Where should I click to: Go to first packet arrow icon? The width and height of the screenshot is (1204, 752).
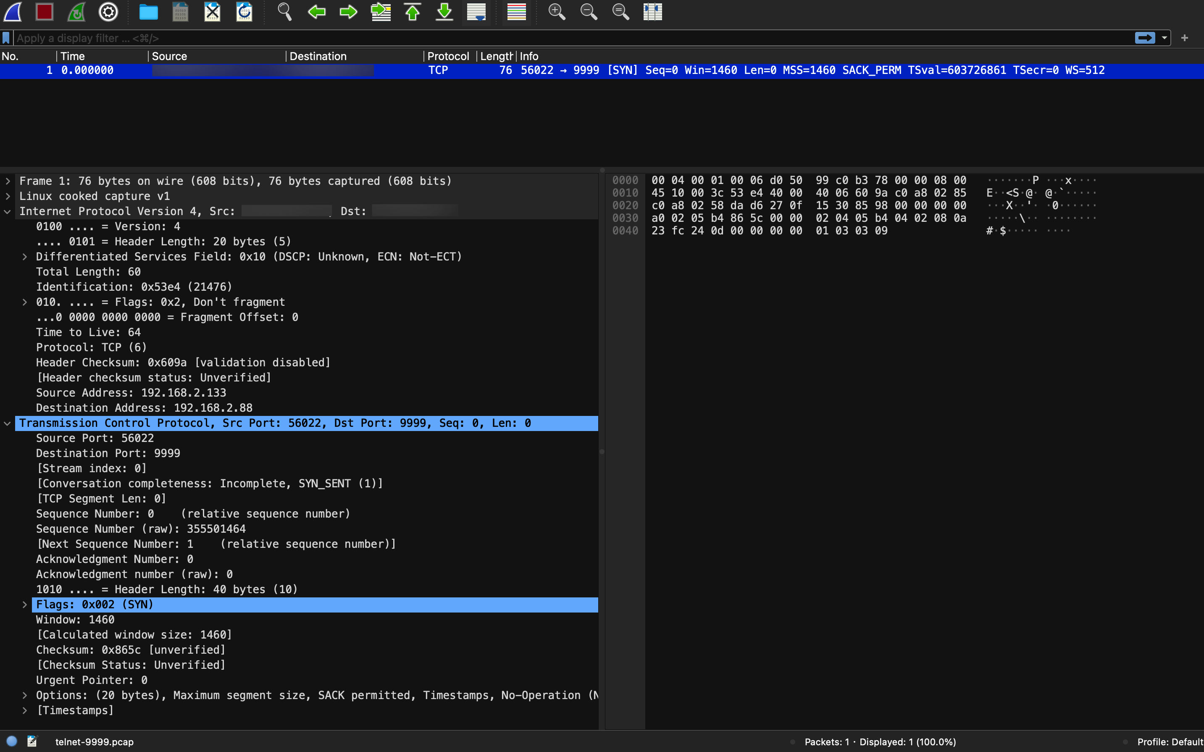point(412,11)
